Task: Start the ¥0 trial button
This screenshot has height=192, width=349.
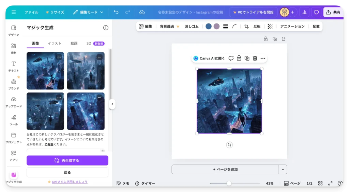Action: tap(253, 12)
